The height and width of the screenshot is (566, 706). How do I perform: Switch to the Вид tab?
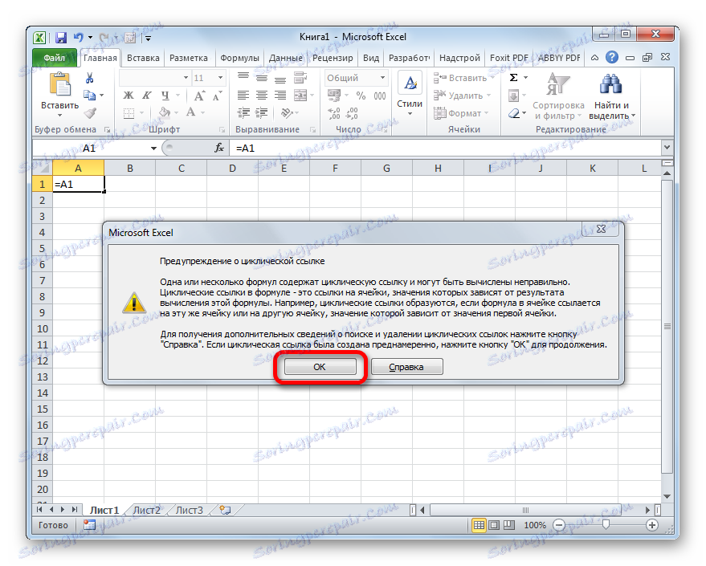tap(371, 58)
